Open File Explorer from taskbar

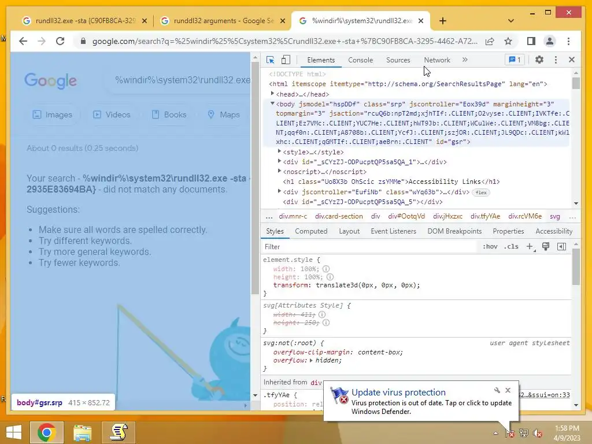(x=83, y=432)
